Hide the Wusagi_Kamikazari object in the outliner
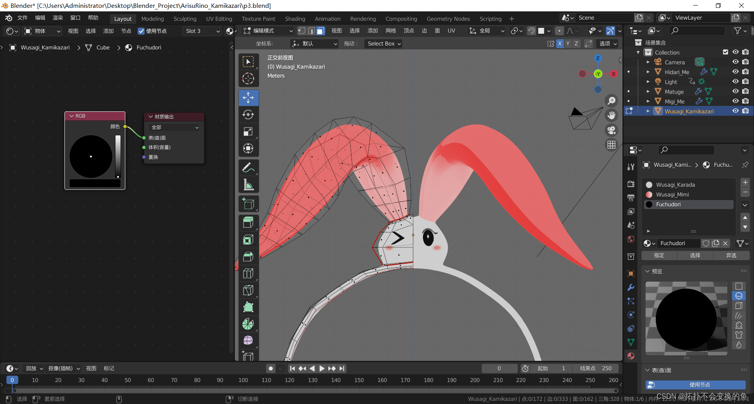Image resolution: width=754 pixels, height=404 pixels. click(x=736, y=111)
